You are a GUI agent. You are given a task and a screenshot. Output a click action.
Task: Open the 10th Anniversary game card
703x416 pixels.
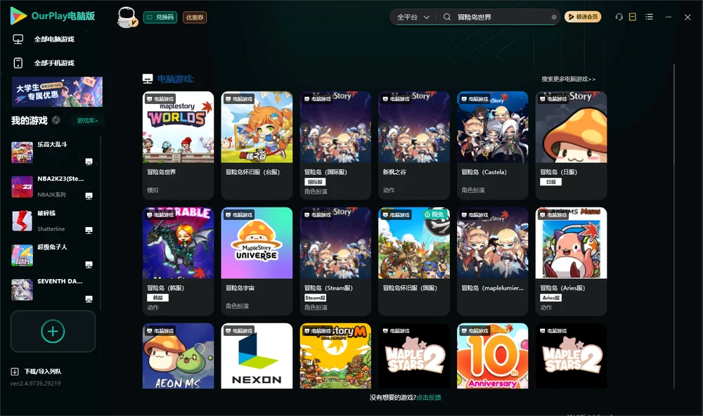(x=493, y=356)
